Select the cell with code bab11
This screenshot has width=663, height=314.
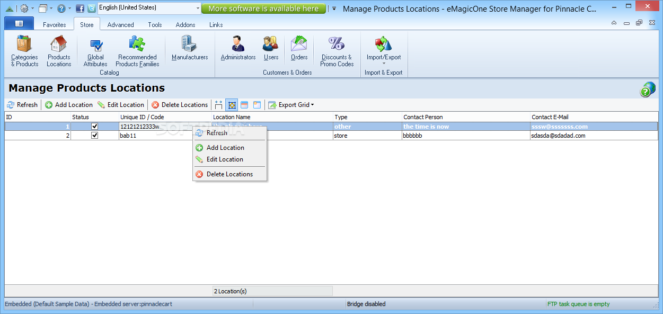pos(165,136)
